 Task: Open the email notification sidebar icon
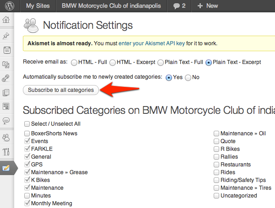tap(6, 168)
